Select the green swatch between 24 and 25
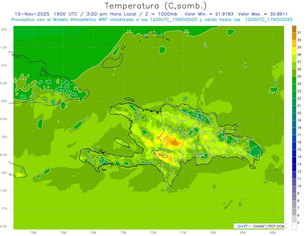Viewport: 306px width, 236px height. (294, 80)
